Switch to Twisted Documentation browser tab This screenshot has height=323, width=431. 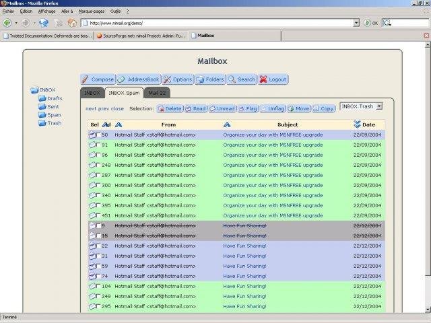point(47,36)
